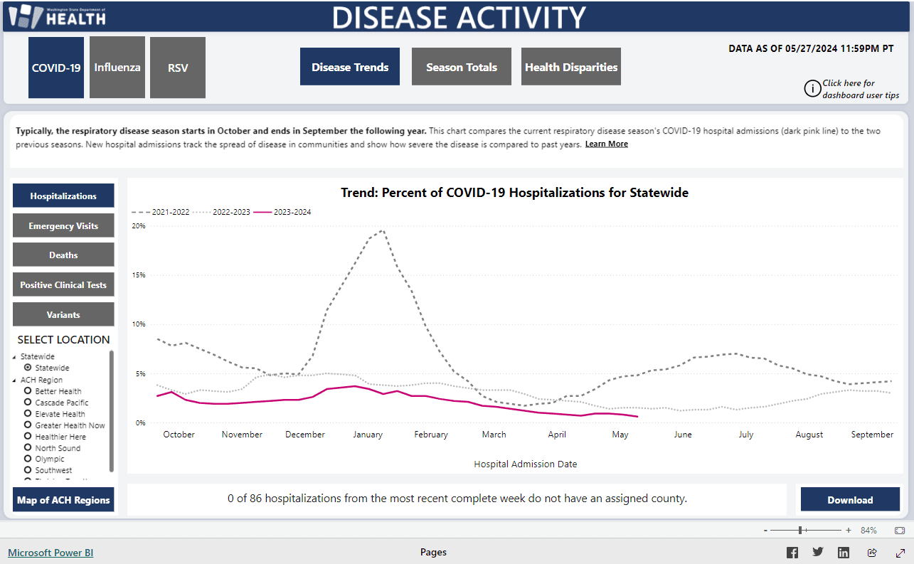Click the LinkedIn share icon
This screenshot has width=914, height=564.
coord(844,553)
